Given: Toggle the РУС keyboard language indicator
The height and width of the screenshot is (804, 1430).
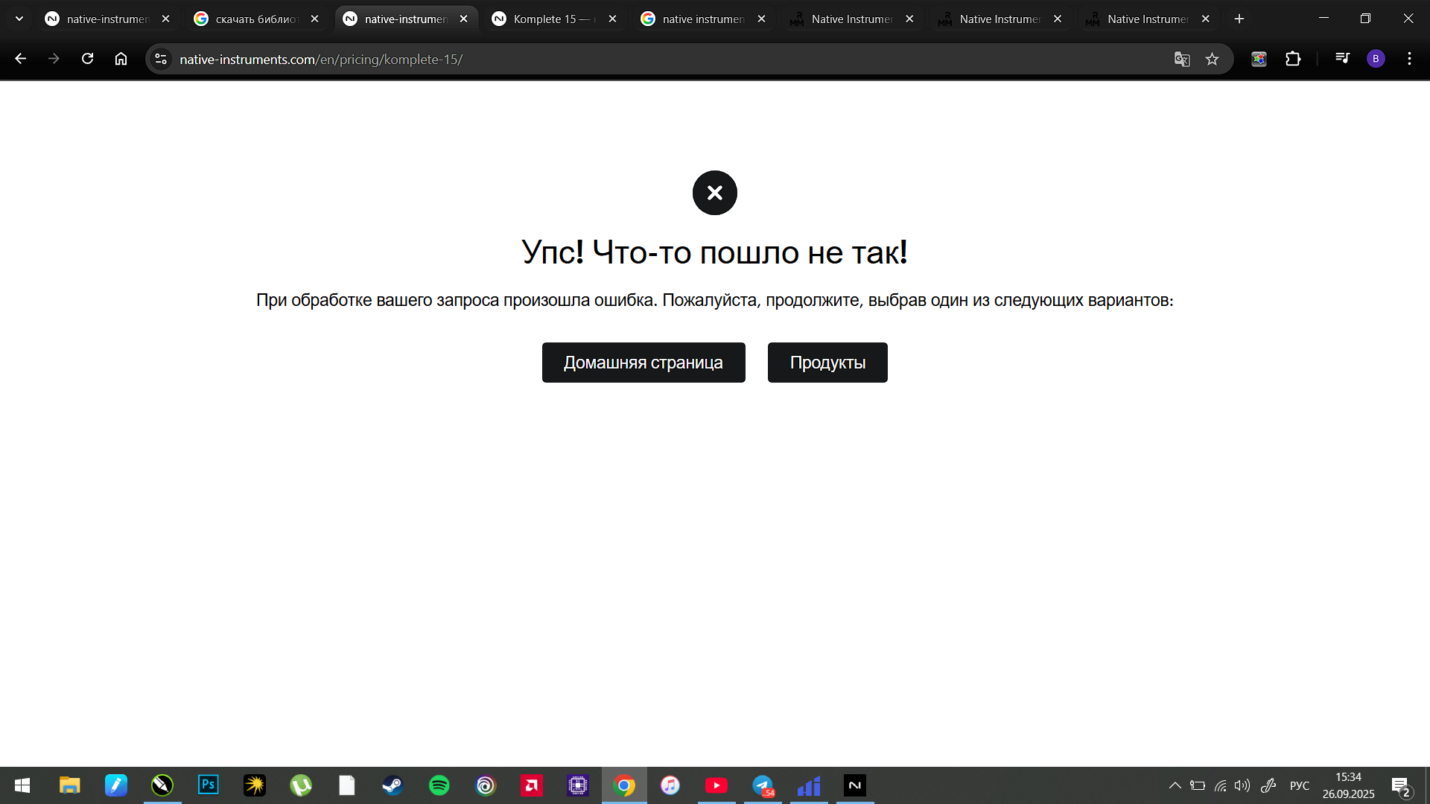Looking at the screenshot, I should pyautogui.click(x=1299, y=785).
